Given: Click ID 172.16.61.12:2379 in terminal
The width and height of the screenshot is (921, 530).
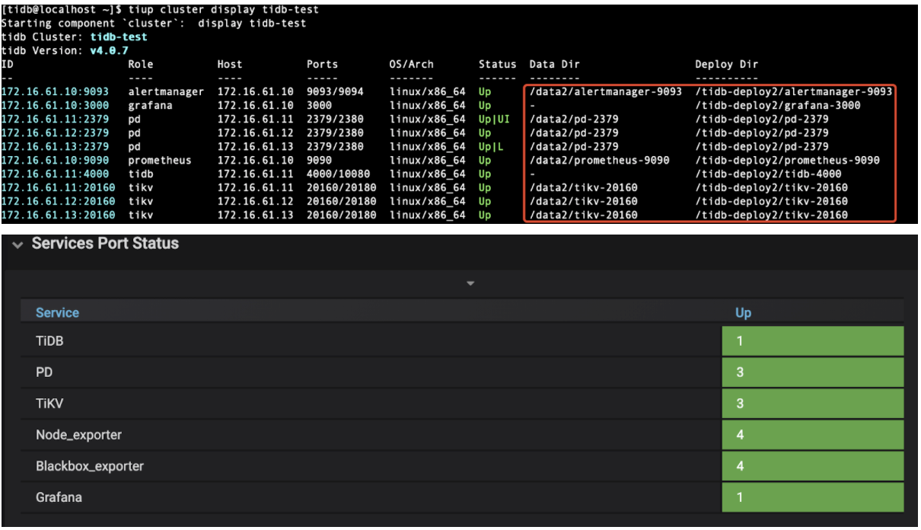Looking at the screenshot, I should (x=55, y=132).
